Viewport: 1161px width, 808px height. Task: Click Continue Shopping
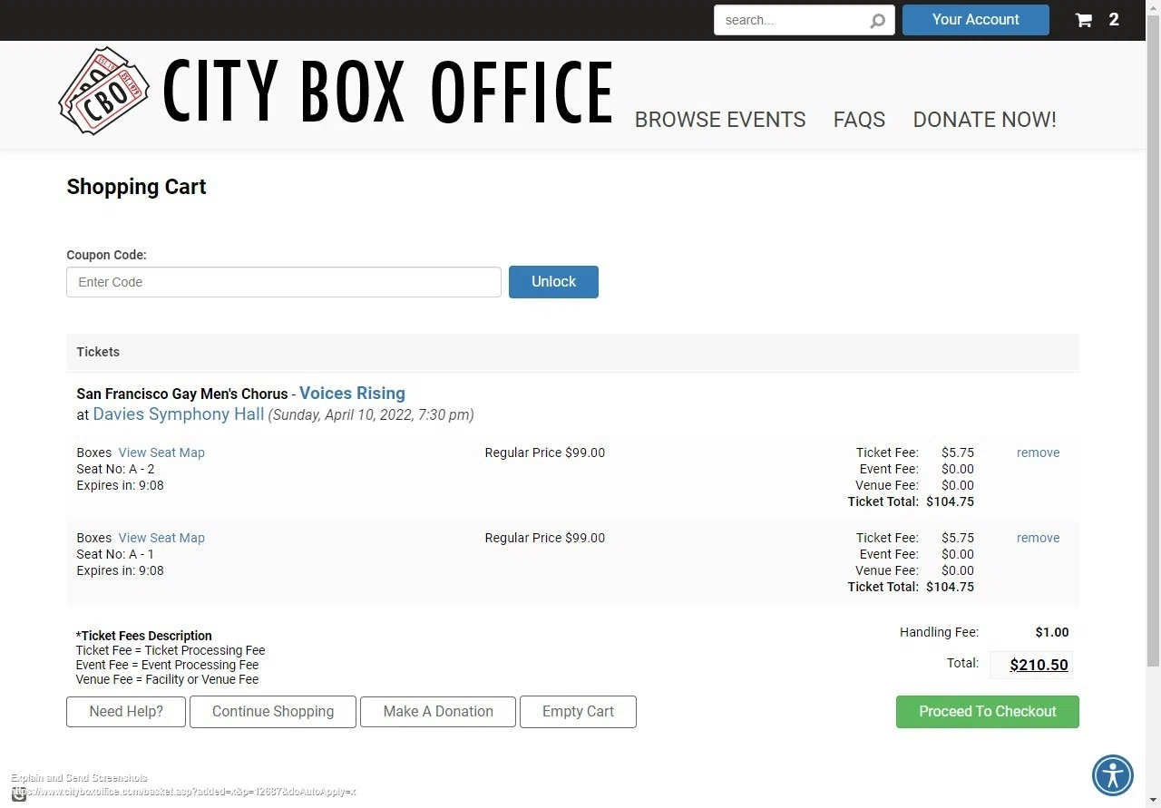[273, 712]
